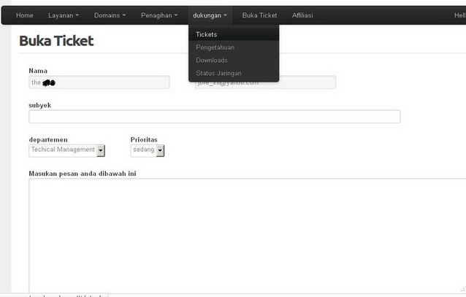Expand the Penagihan navigation menu

click(158, 15)
